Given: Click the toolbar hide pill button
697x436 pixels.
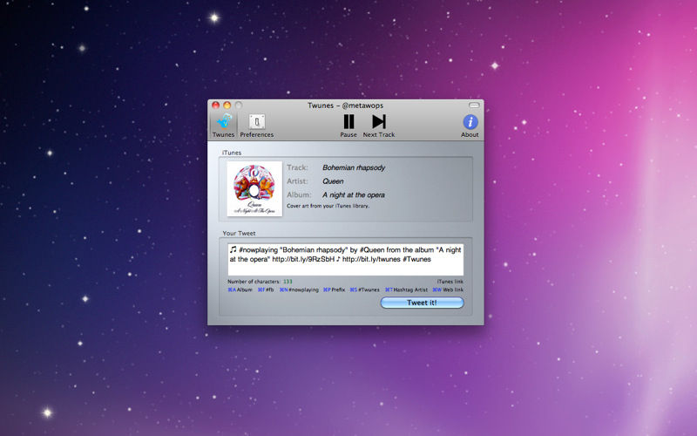Looking at the screenshot, I should pos(474,106).
